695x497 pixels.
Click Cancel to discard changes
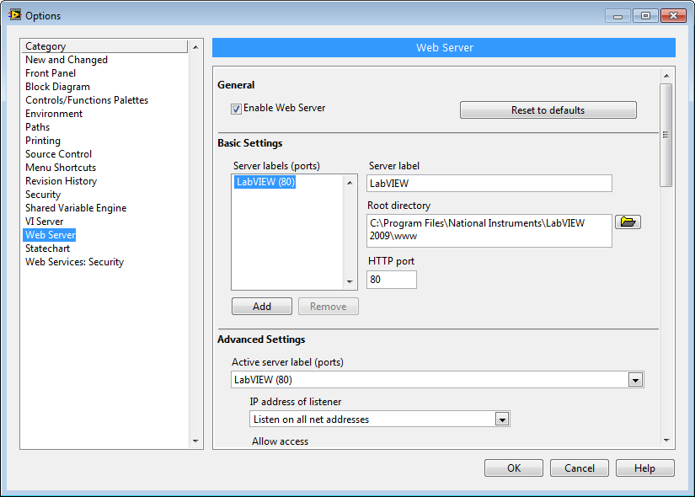580,468
